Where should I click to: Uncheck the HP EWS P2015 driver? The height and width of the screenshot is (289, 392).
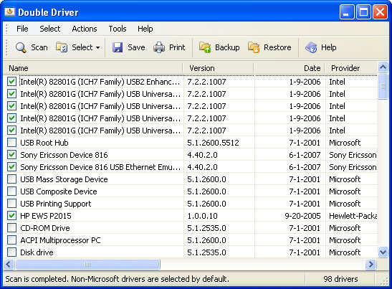(x=11, y=216)
